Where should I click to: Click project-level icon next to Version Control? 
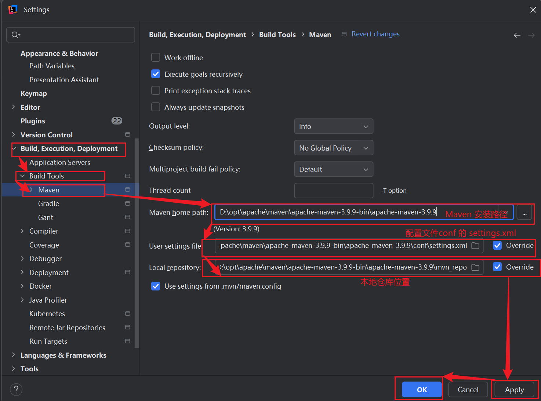tap(128, 134)
